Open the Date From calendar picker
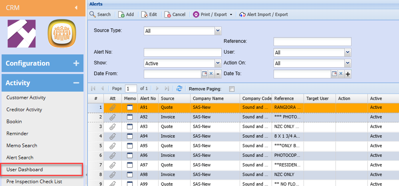 click(x=204, y=74)
